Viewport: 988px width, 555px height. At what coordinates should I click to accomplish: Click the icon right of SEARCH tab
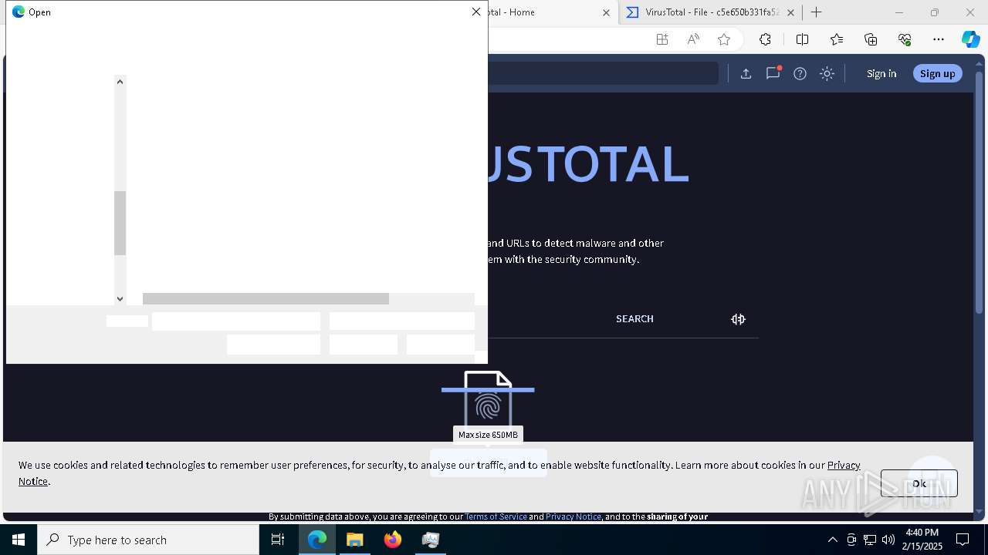(738, 319)
